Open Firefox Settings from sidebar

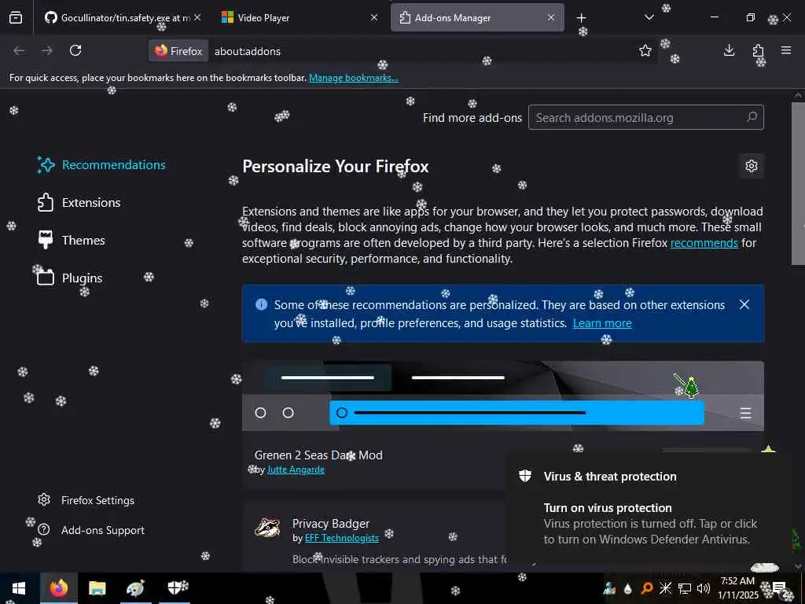[x=86, y=500]
